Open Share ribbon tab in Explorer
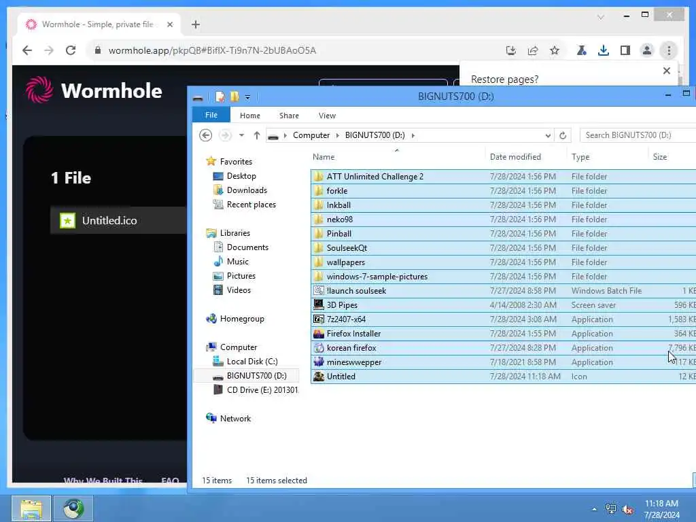The width and height of the screenshot is (696, 522). 289,116
